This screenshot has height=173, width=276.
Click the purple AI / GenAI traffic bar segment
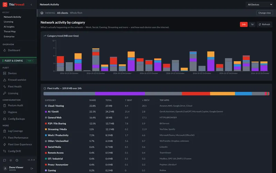click(120, 93)
